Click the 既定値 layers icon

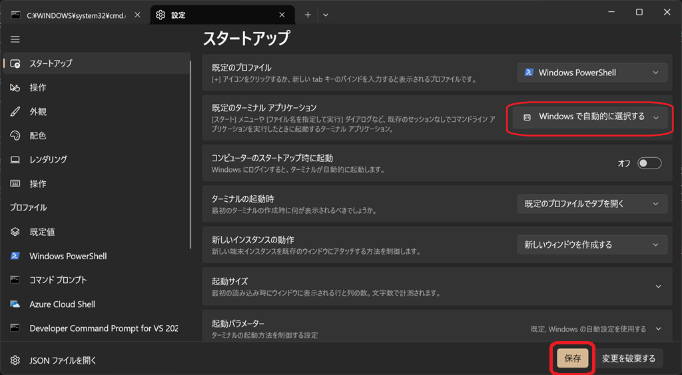click(15, 232)
